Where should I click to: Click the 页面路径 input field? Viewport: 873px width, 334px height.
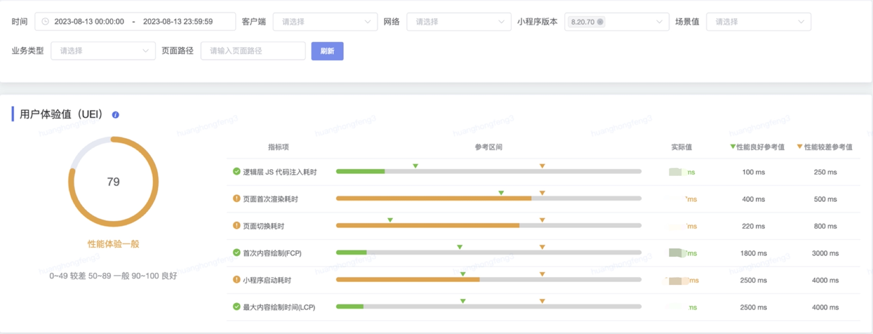(253, 51)
